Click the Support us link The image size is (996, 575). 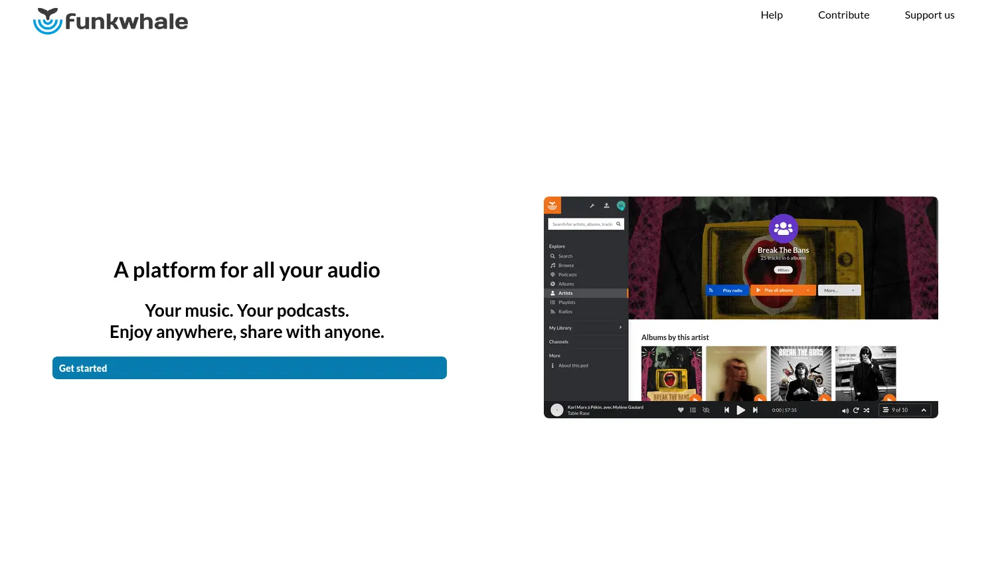click(x=929, y=15)
